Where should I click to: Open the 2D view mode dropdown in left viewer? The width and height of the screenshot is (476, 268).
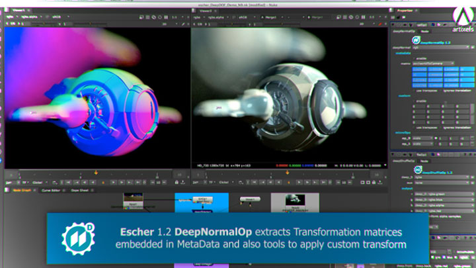tap(169, 24)
